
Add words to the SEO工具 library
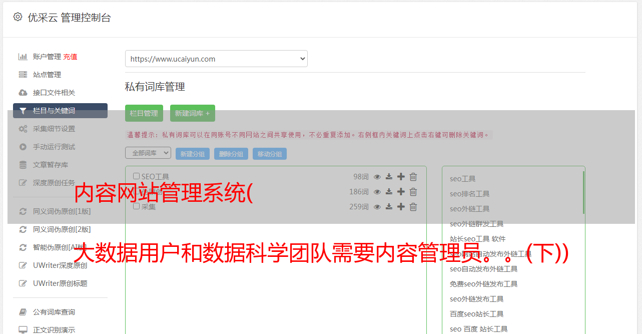point(401,177)
